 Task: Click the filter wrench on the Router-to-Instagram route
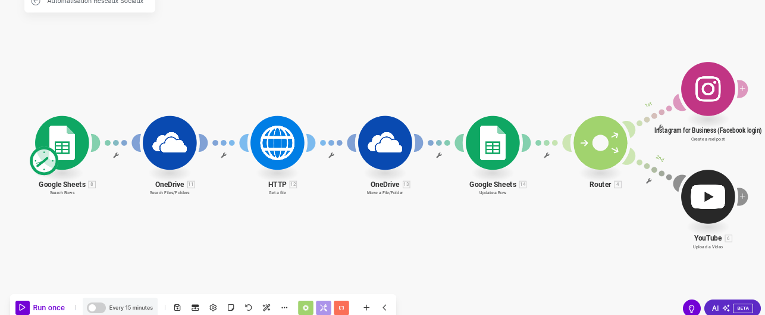(660, 127)
